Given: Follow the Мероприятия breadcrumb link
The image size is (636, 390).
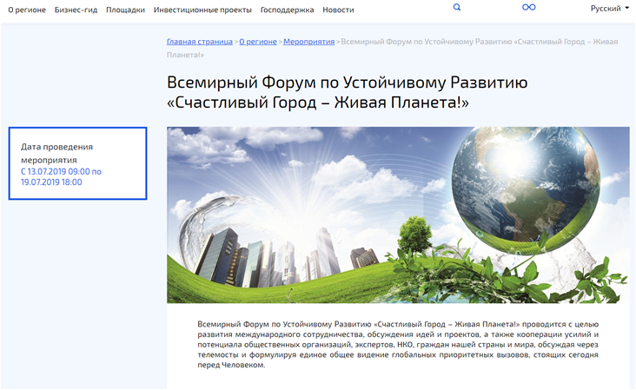Looking at the screenshot, I should pos(308,42).
